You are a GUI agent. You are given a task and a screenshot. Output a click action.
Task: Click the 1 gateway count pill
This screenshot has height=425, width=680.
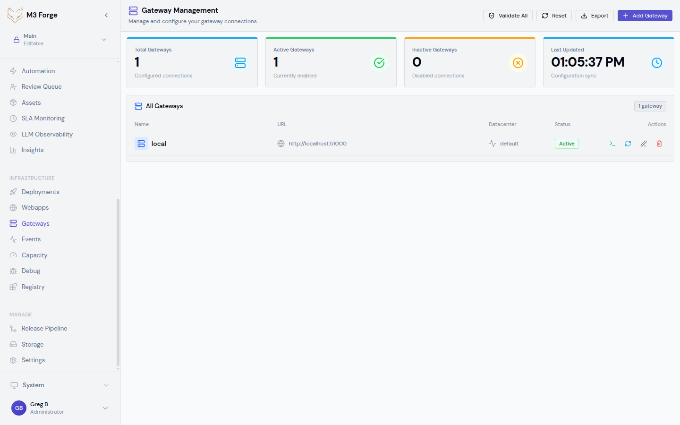pos(650,106)
